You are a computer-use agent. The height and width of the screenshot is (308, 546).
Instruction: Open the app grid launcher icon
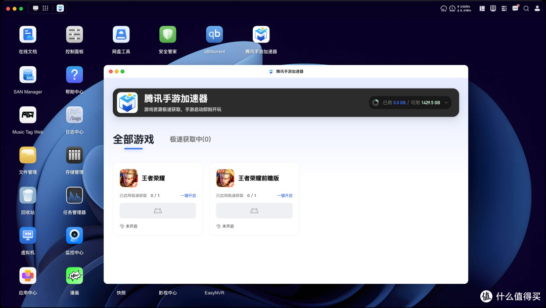45,8
